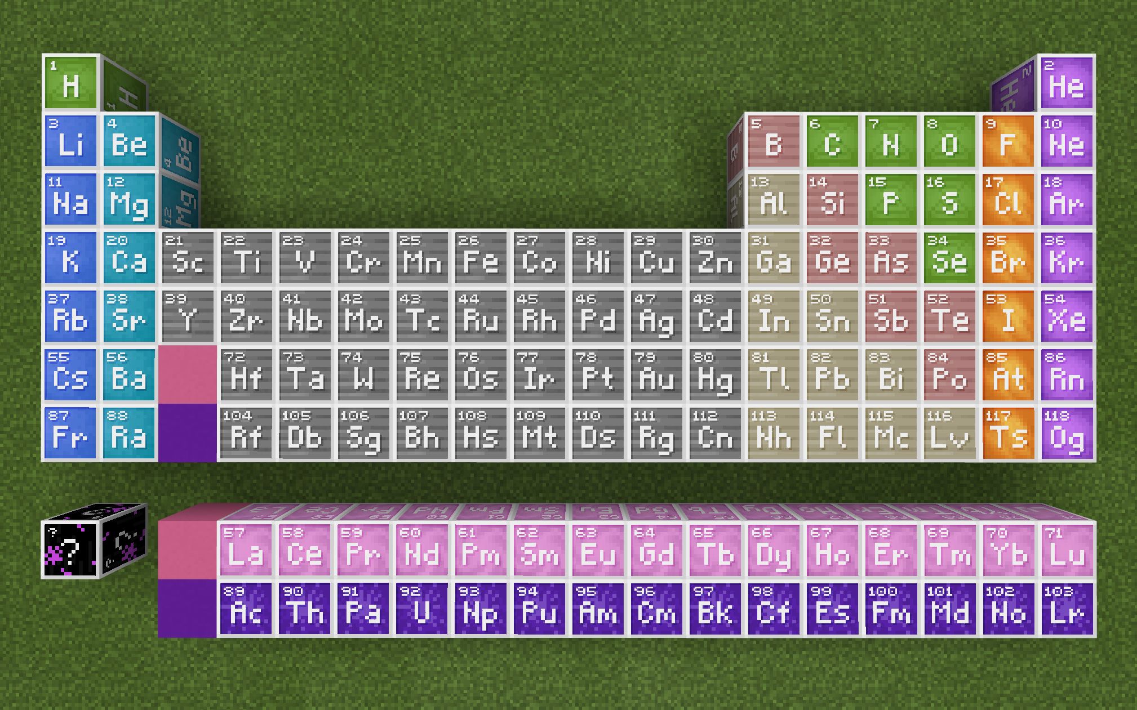
Task: Click the Europium (Eu) element block
Action: point(598,551)
